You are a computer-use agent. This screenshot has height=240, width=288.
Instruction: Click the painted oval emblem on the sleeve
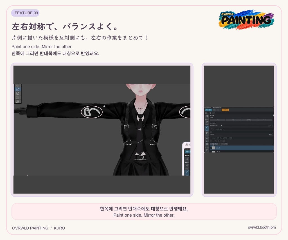click(x=91, y=112)
